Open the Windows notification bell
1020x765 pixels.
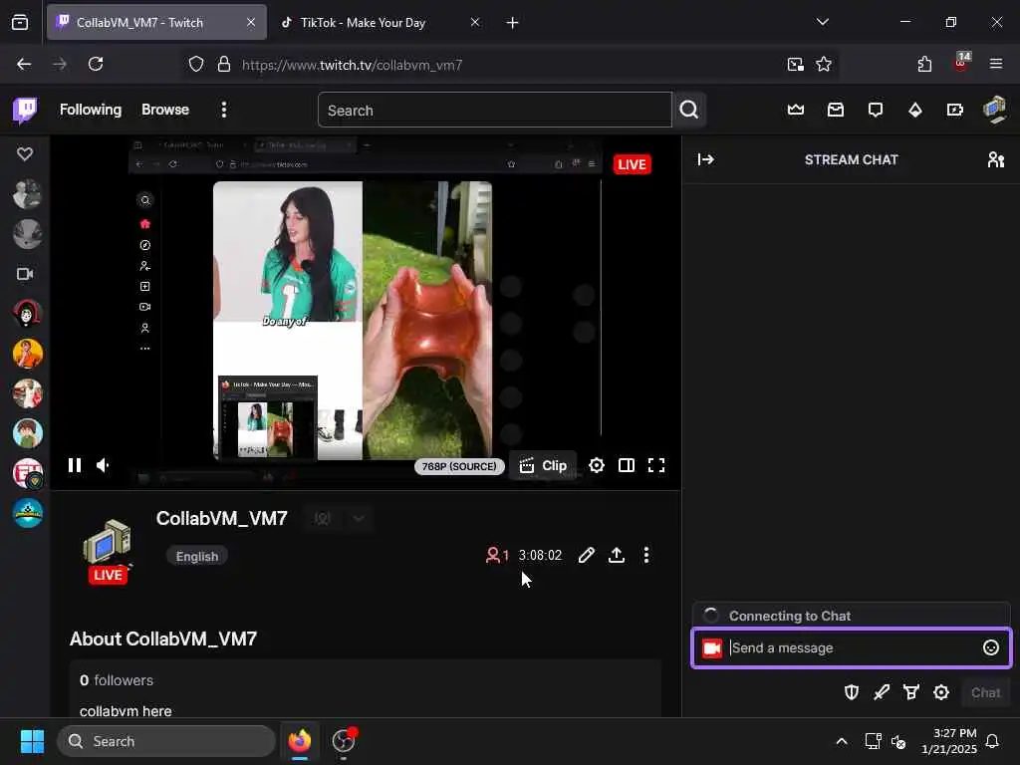pyautogui.click(x=992, y=741)
